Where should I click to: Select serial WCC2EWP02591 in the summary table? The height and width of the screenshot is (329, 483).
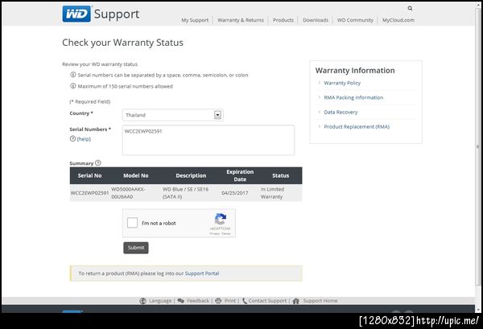[89, 193]
